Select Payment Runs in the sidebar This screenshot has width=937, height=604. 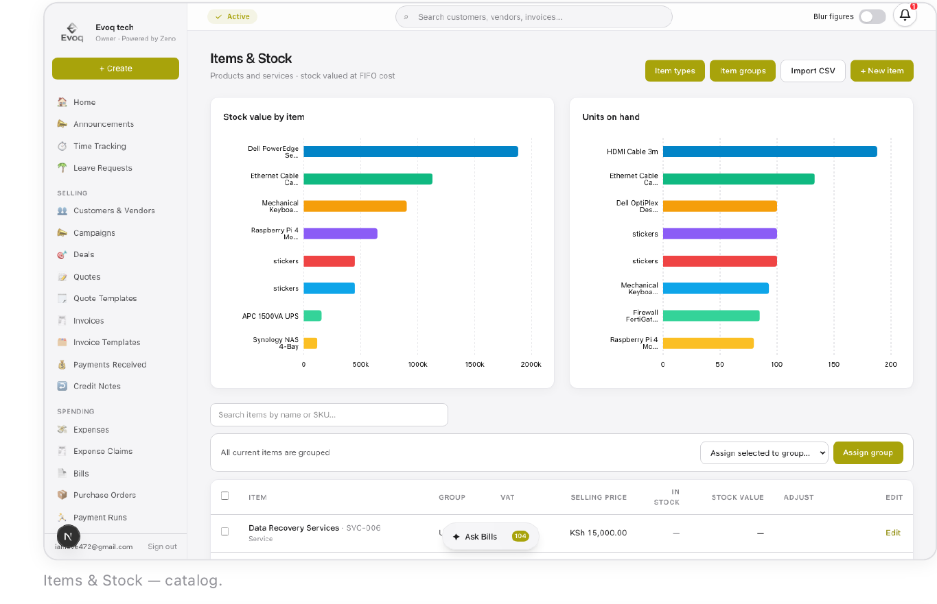[100, 518]
